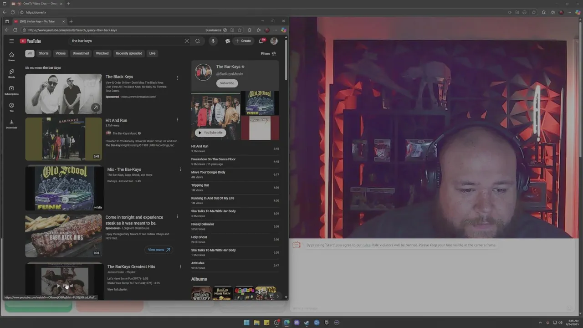Go to the YouTube logo home link
Screen dimensions: 583x328
31,41
